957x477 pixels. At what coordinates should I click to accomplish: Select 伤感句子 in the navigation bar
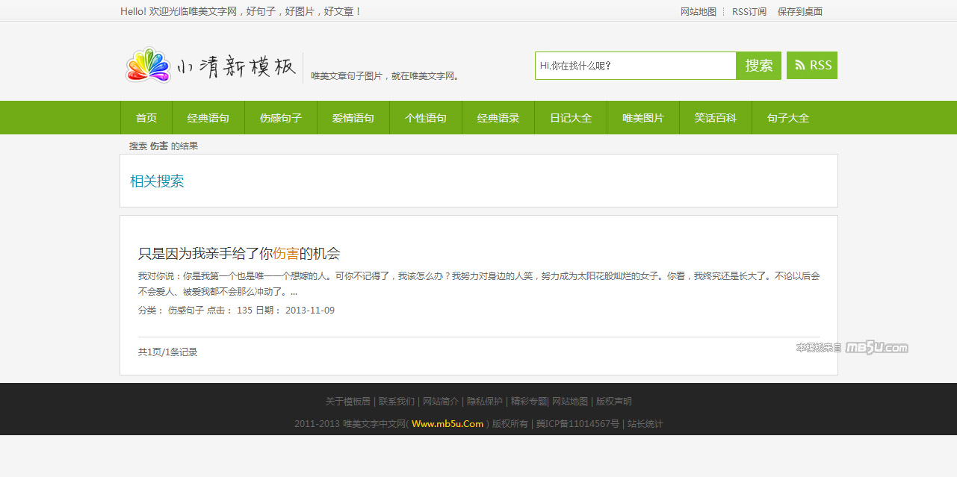(281, 118)
